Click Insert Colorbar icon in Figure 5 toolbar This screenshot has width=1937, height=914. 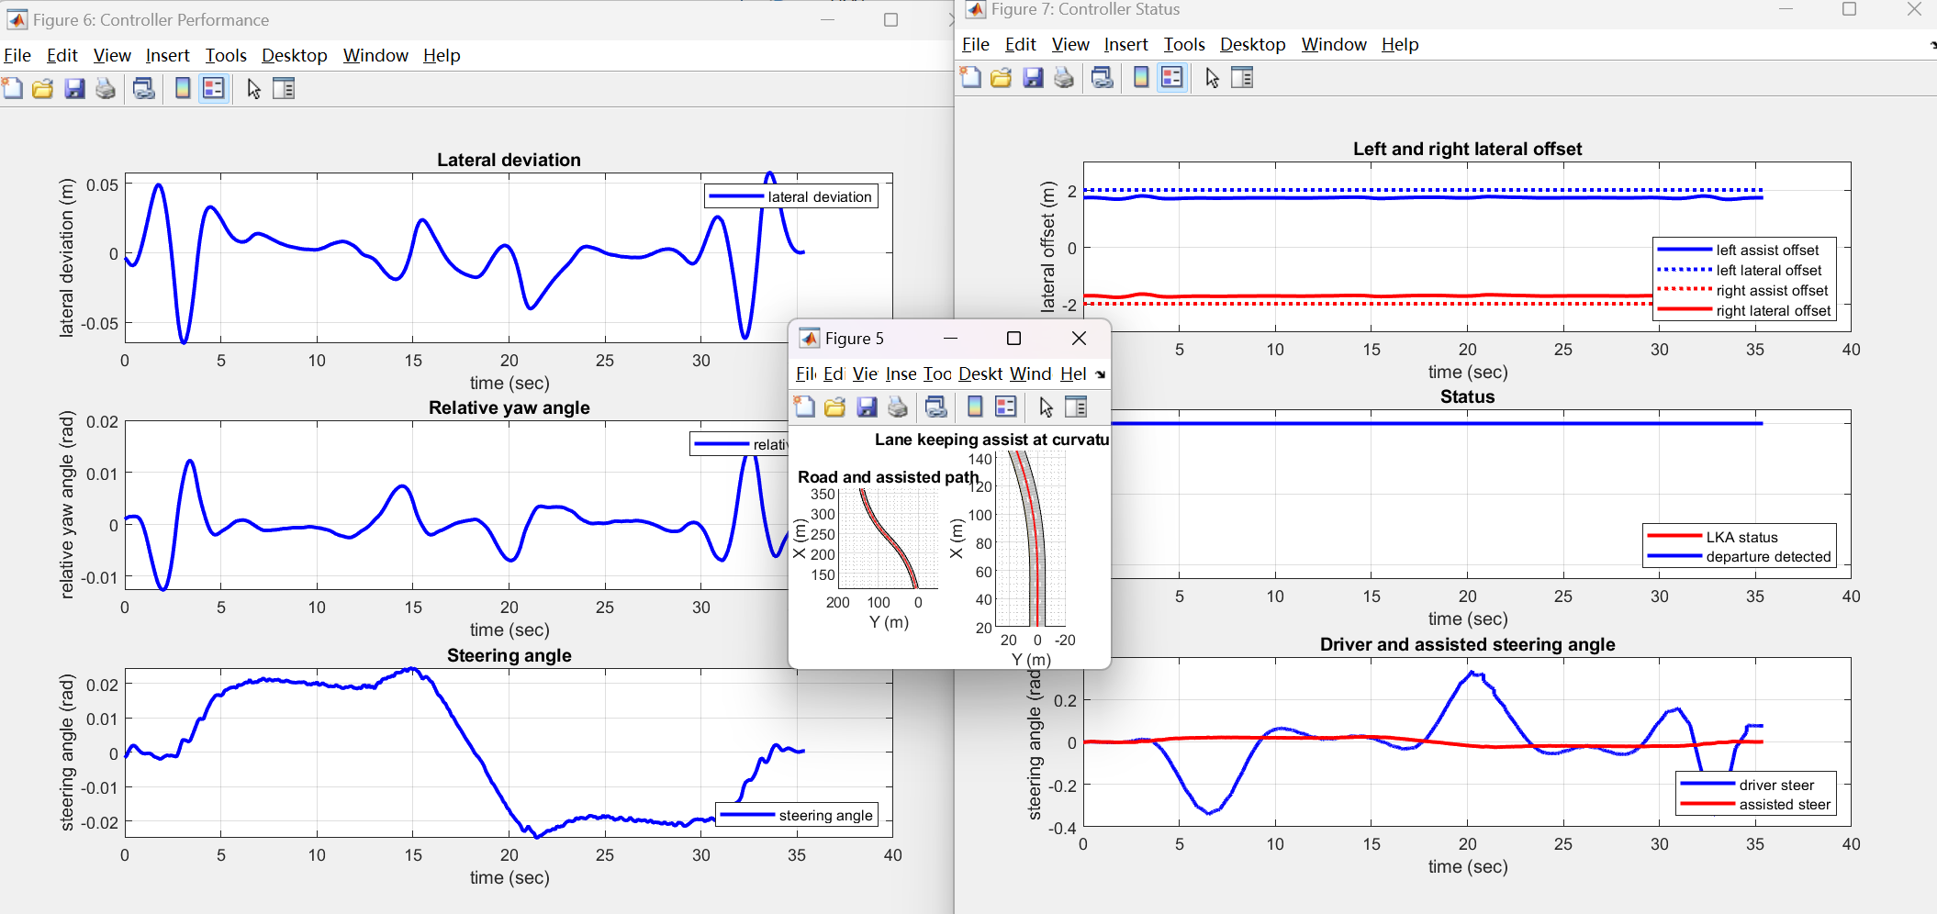coord(975,407)
